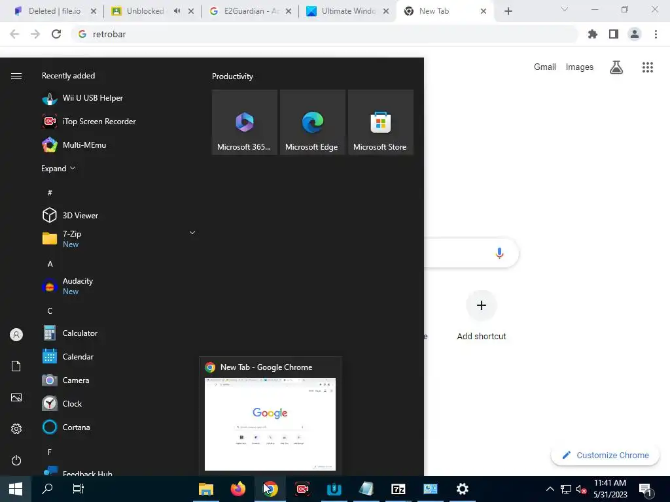Open network icon in system tray
The image size is (670, 502).
click(566, 489)
